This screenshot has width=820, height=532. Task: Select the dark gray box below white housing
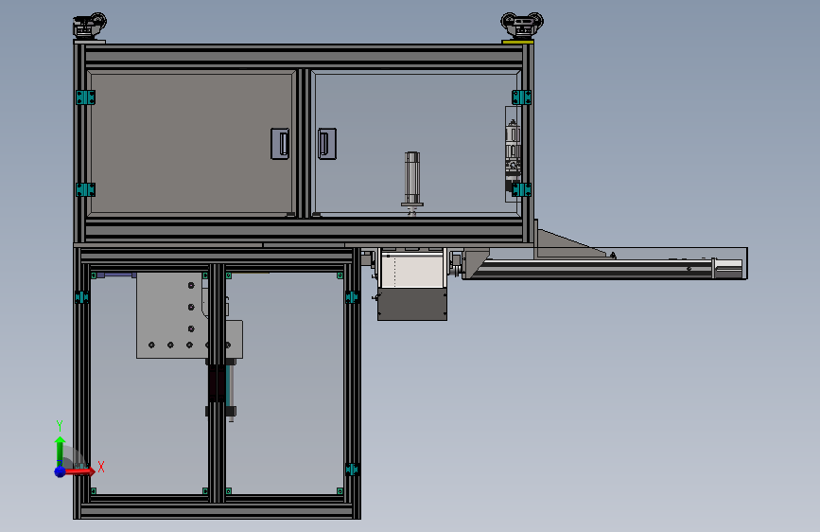pyautogui.click(x=412, y=304)
